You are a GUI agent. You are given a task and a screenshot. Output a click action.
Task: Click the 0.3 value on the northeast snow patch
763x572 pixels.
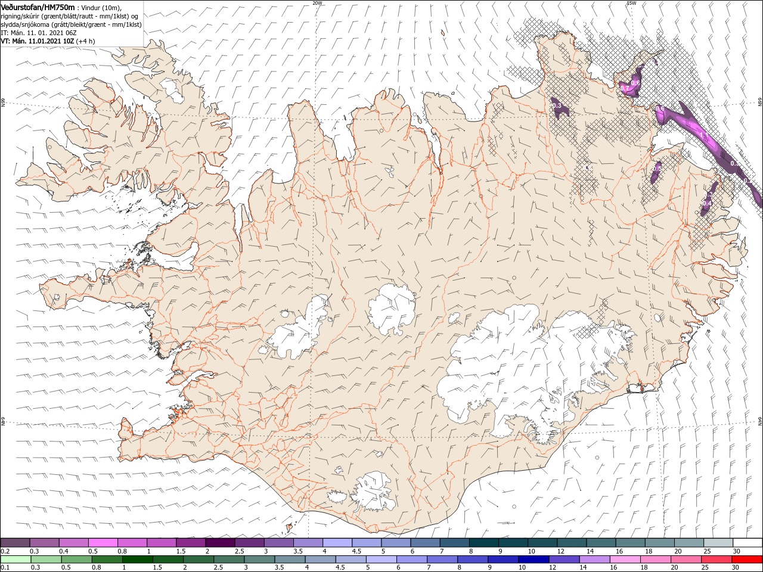coord(557,105)
